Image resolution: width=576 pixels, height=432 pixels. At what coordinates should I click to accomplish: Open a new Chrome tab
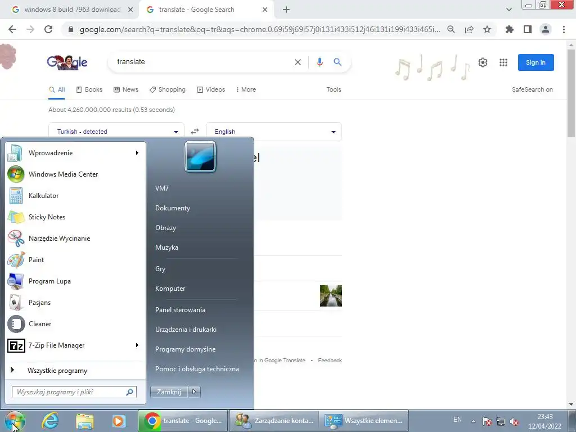coord(286,10)
